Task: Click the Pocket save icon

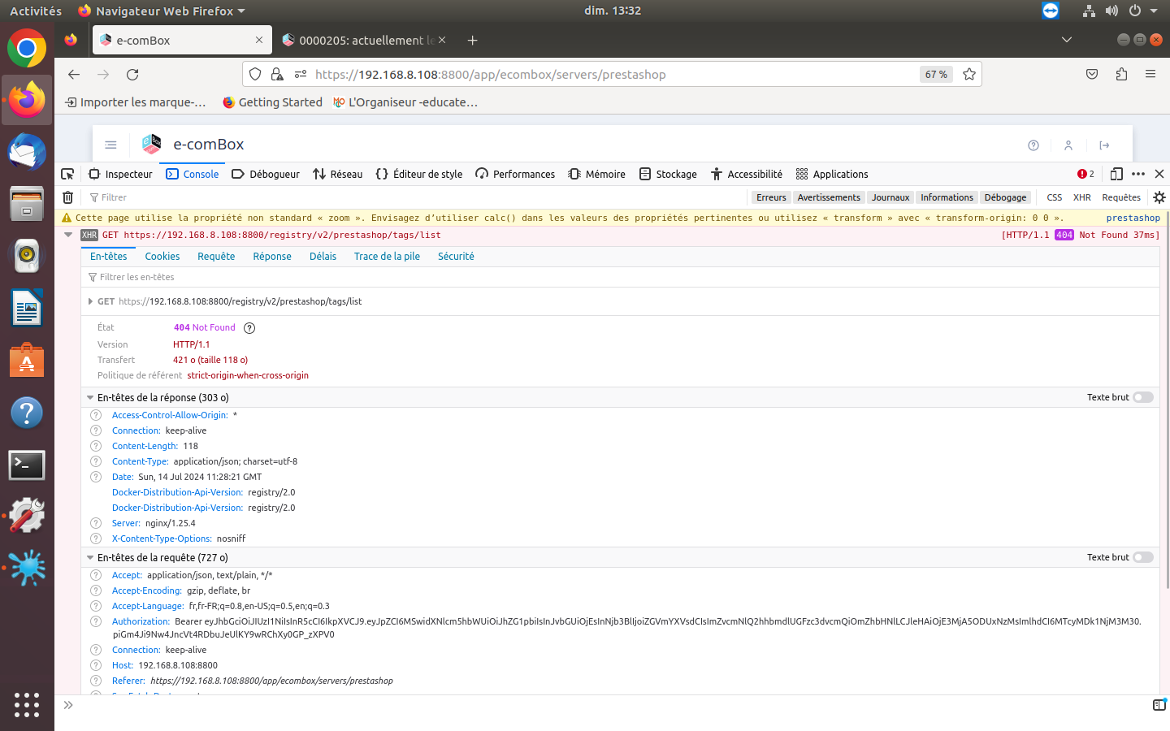Action: pyautogui.click(x=1092, y=74)
